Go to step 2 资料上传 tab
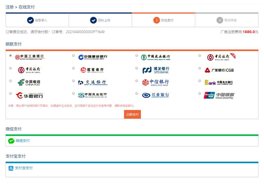 click(x=100, y=20)
